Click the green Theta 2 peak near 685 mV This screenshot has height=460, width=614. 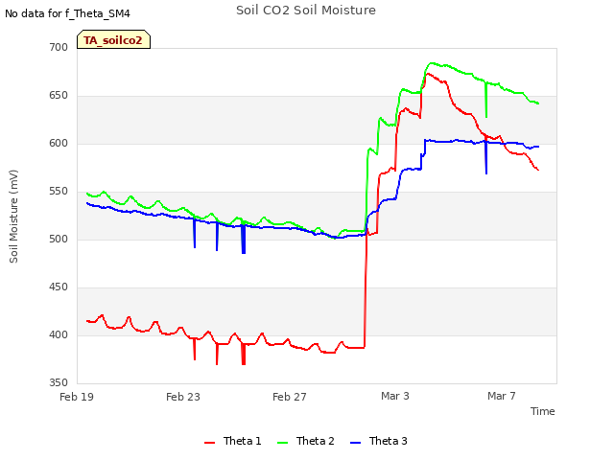431,63
